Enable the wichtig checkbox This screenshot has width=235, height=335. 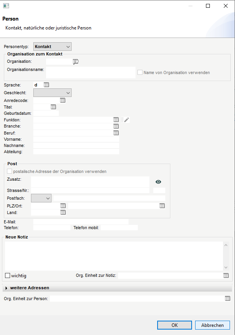tap(8, 276)
